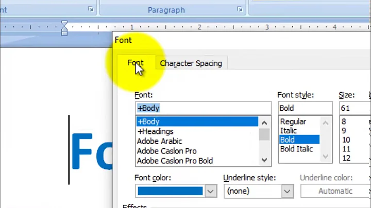Open the Font color dropdown arrow
The image size is (371, 208).
(x=211, y=191)
